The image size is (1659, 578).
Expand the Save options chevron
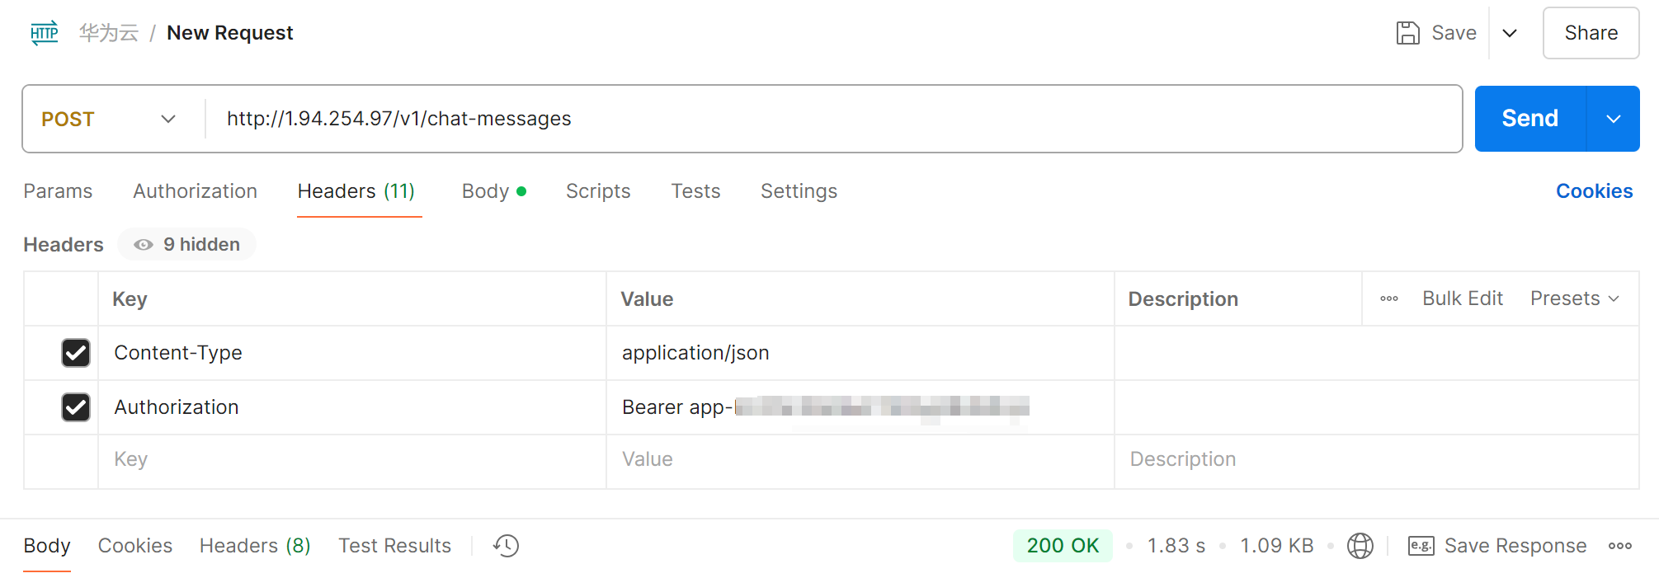coord(1510,33)
